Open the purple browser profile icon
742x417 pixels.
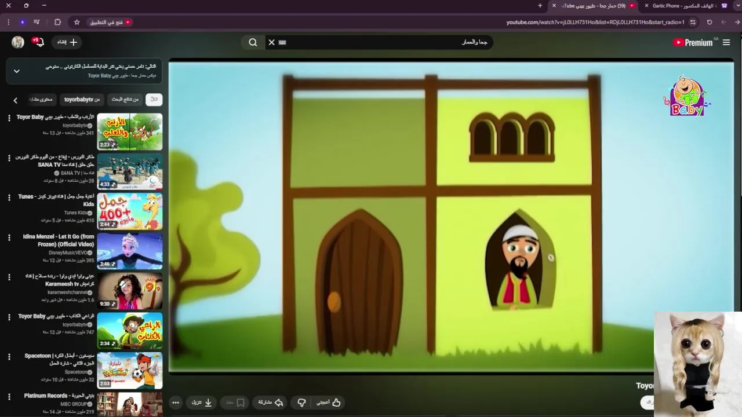tap(22, 22)
